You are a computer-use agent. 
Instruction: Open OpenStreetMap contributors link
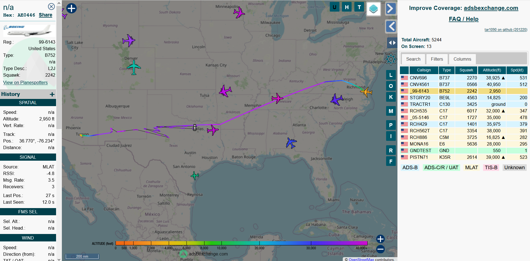point(361,259)
